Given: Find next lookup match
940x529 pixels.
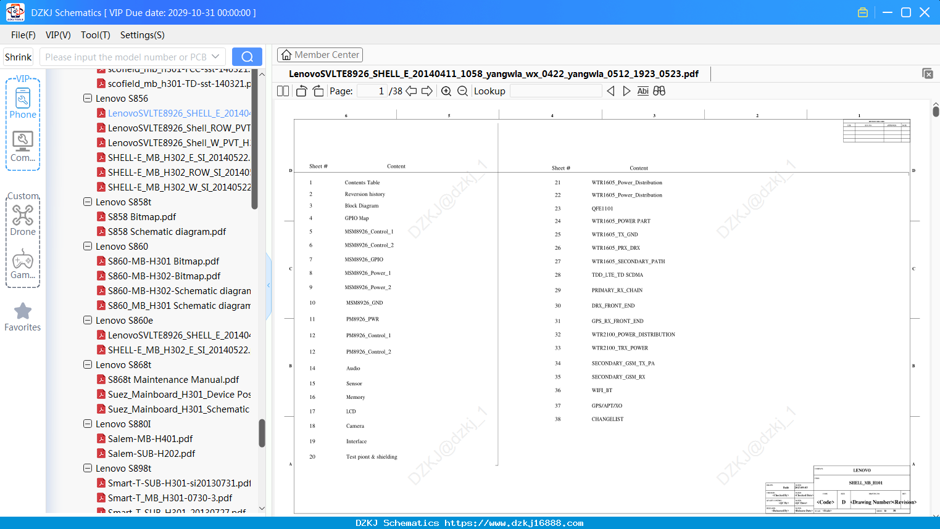Looking at the screenshot, I should point(626,91).
